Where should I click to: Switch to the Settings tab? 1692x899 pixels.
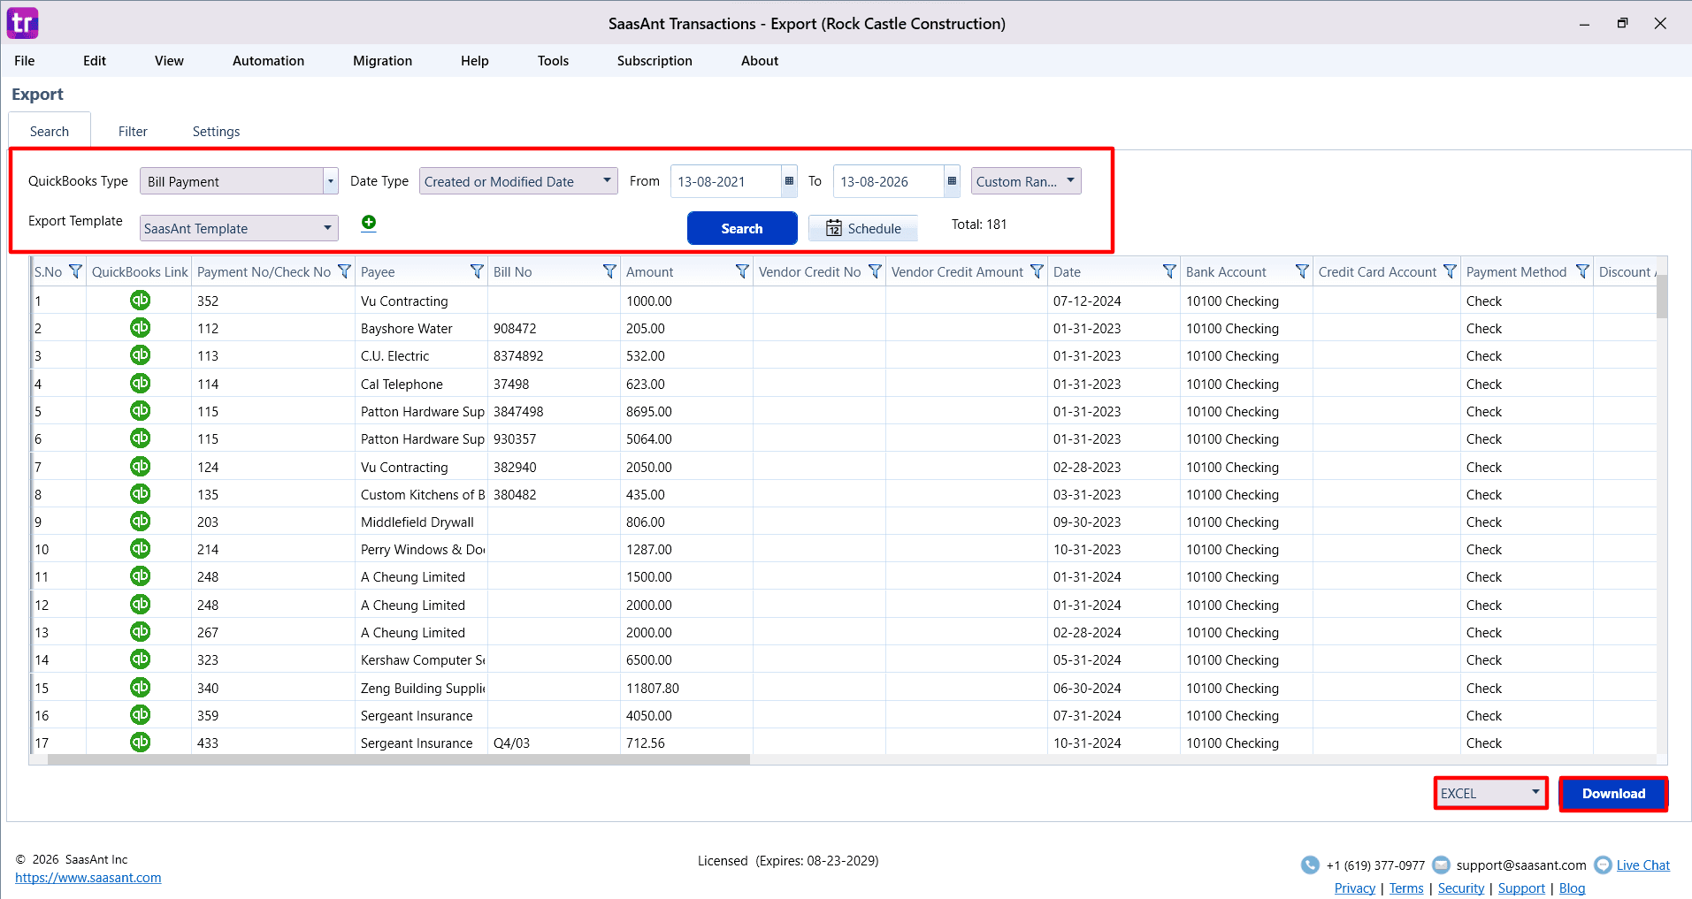216,132
